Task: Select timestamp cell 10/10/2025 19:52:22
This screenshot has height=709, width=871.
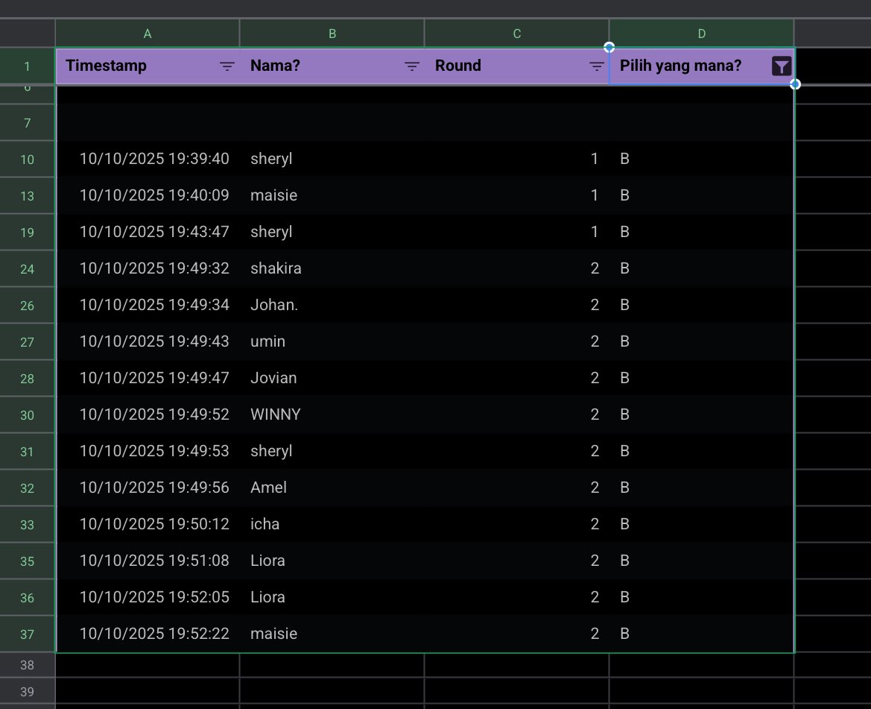Action: coord(148,634)
